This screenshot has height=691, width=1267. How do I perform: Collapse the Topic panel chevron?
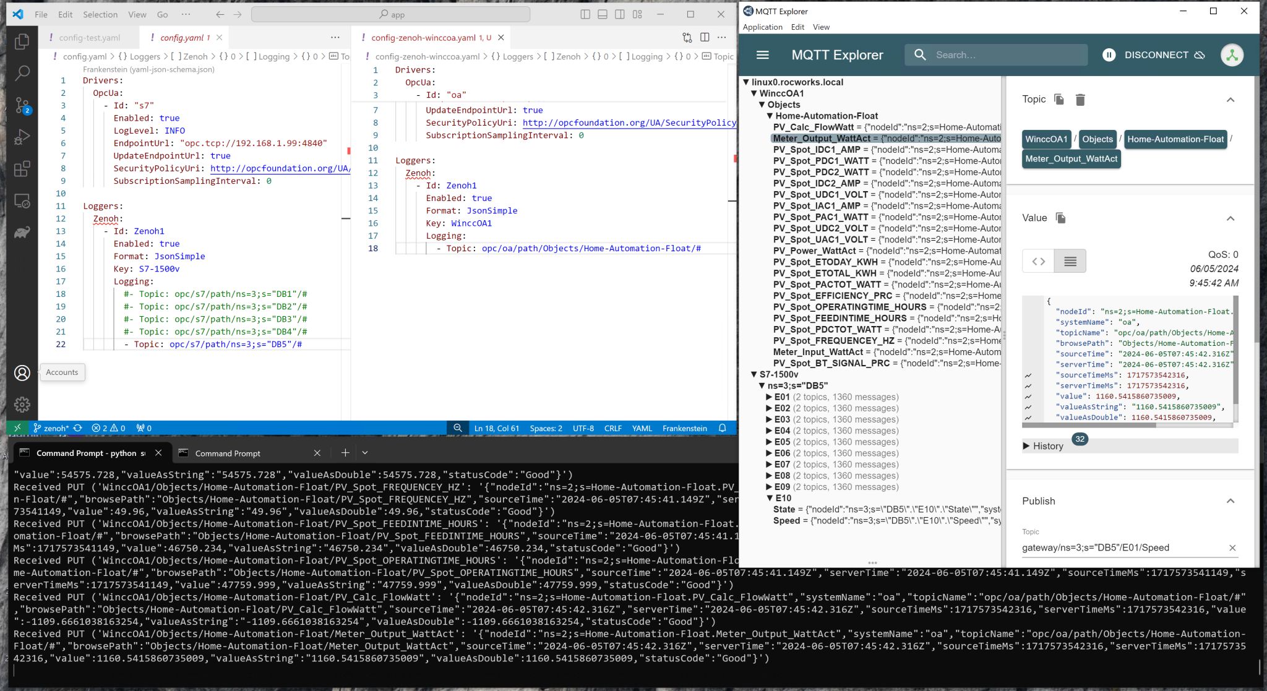click(1230, 100)
